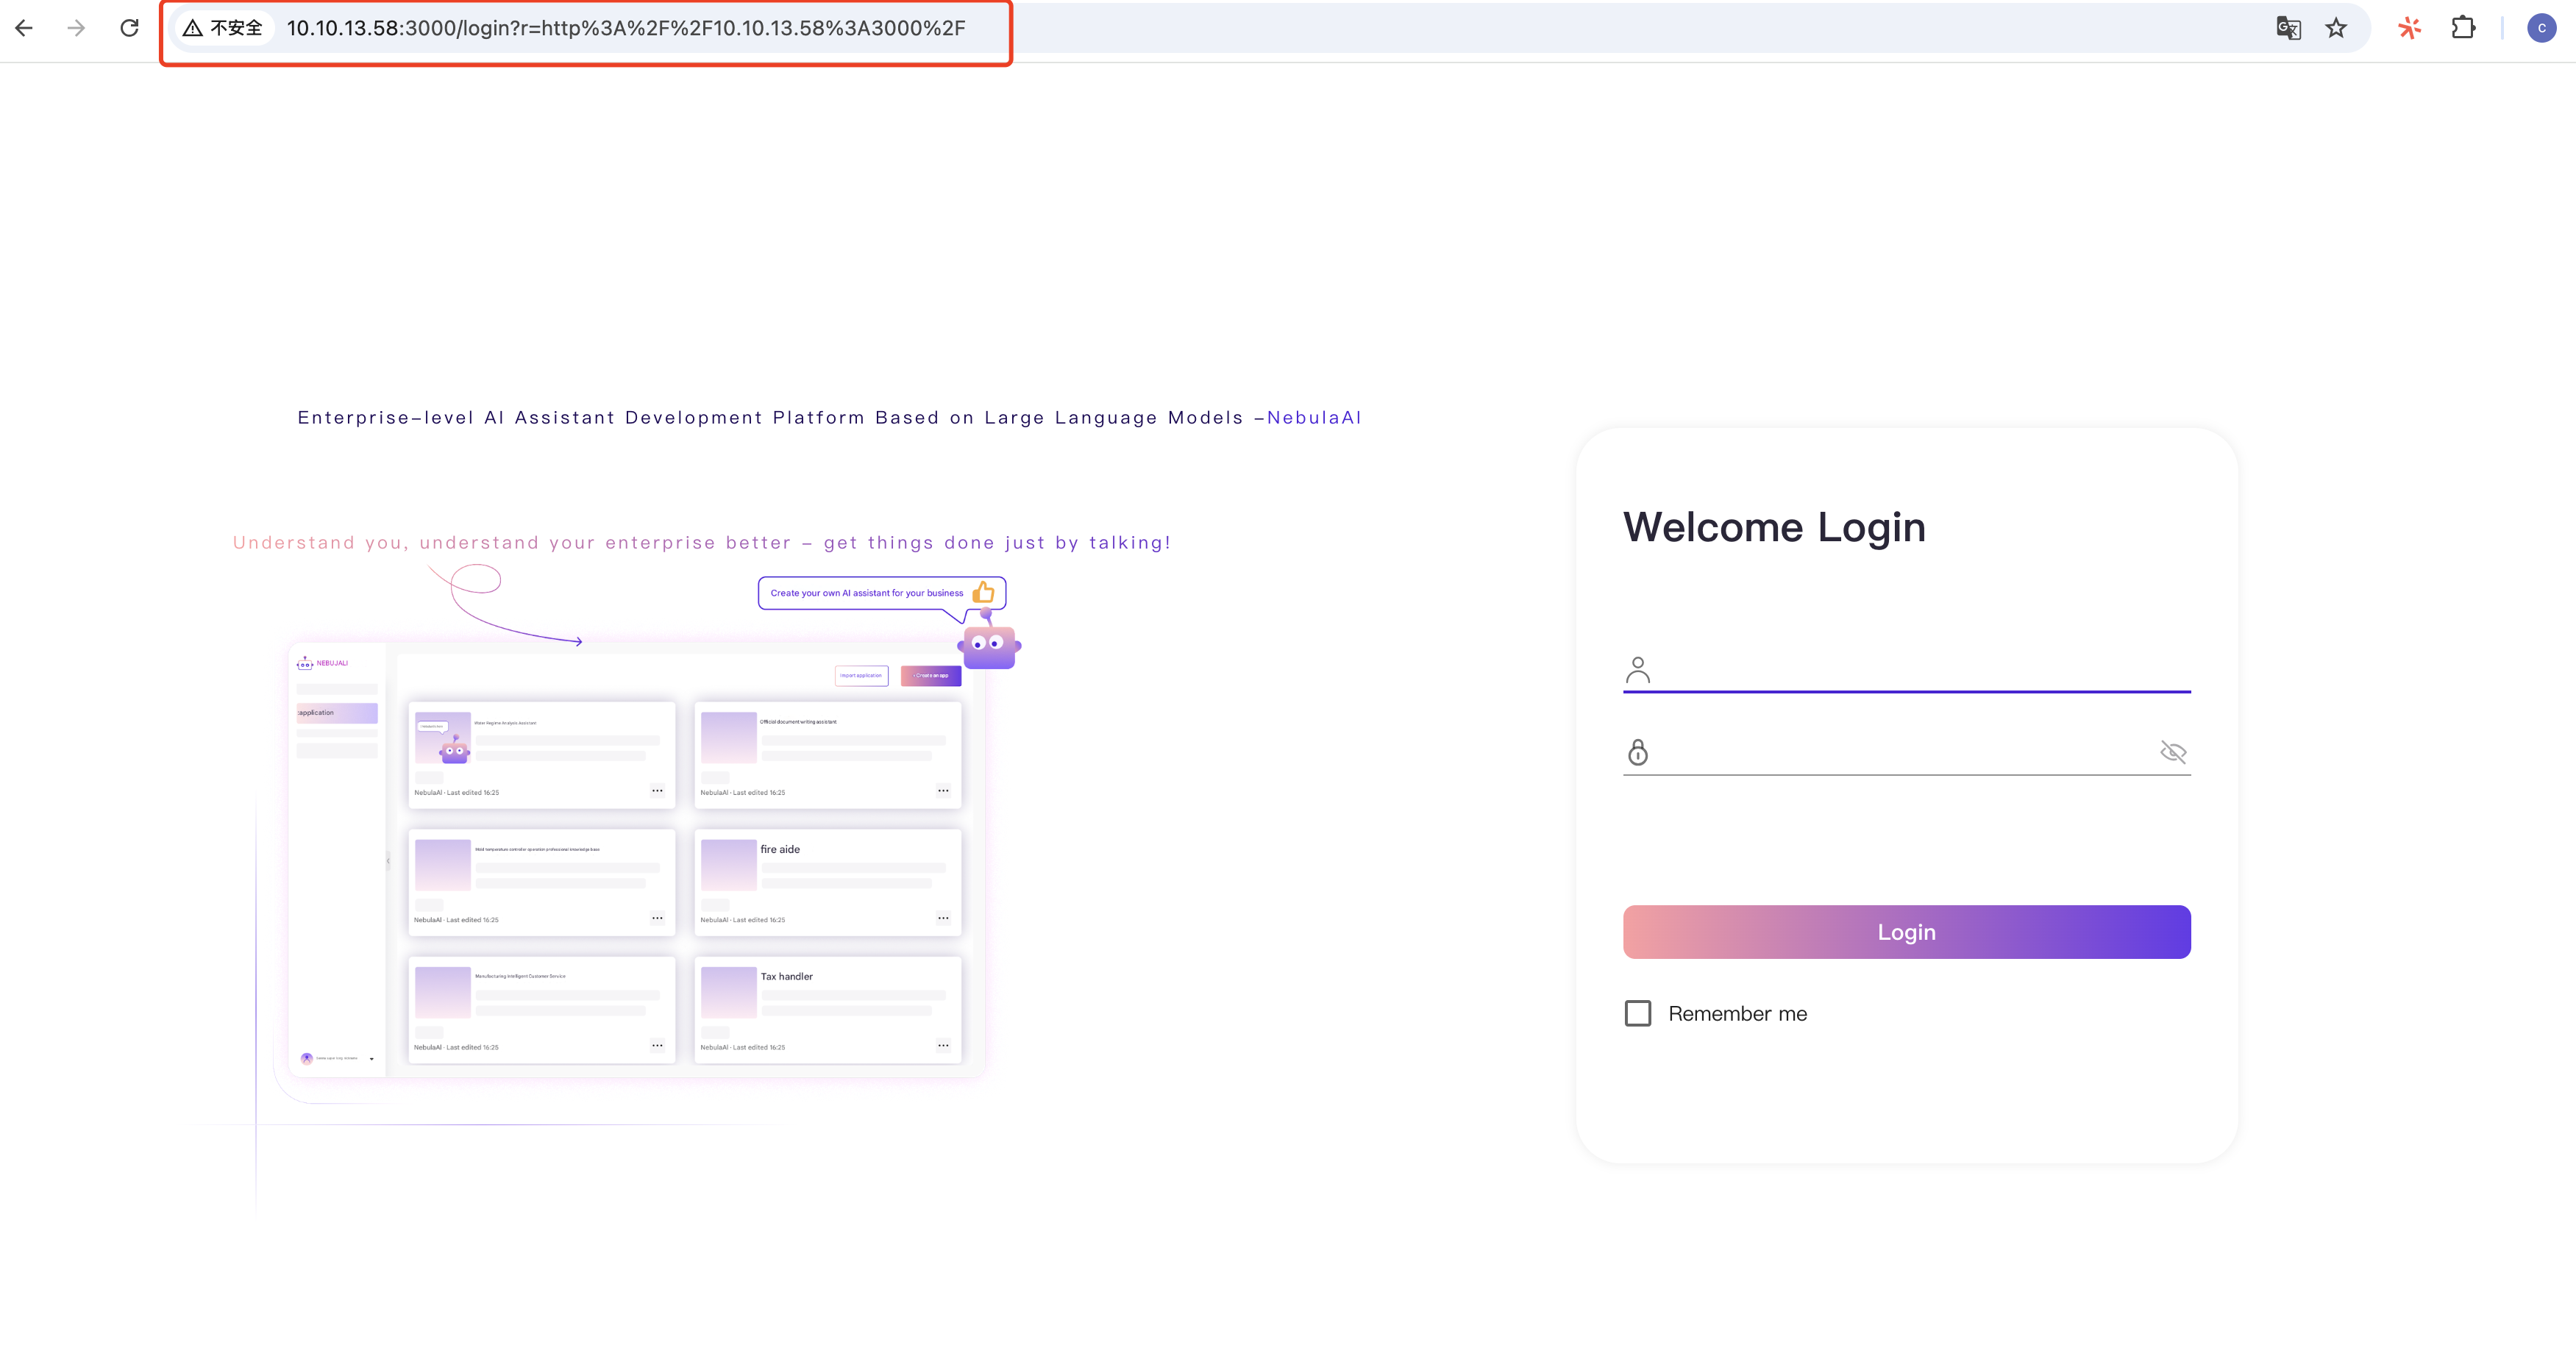Check the Remember me checkbox
Viewport: 2576px width, 1356px height.
click(1638, 1013)
